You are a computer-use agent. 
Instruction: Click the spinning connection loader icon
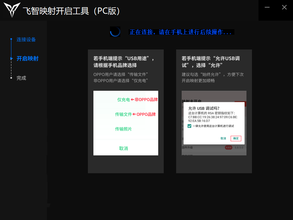click(115, 32)
